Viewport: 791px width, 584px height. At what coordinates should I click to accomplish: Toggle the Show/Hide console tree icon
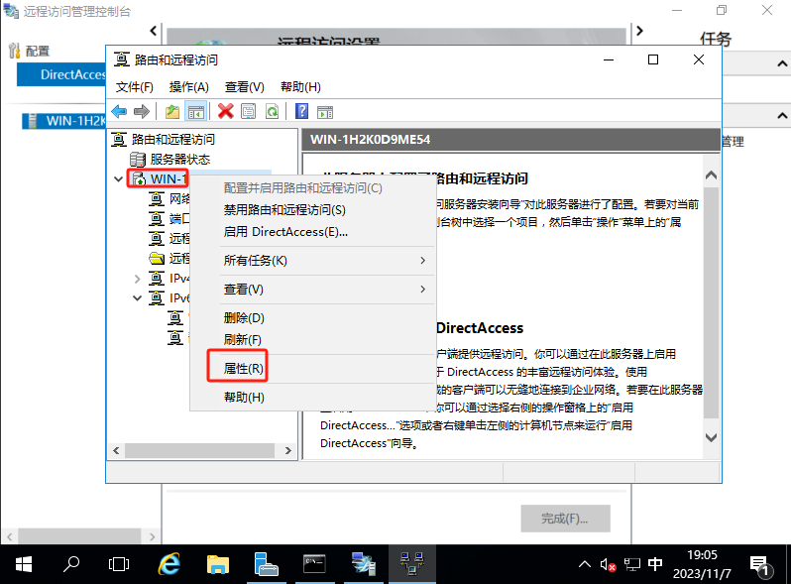[x=195, y=112]
